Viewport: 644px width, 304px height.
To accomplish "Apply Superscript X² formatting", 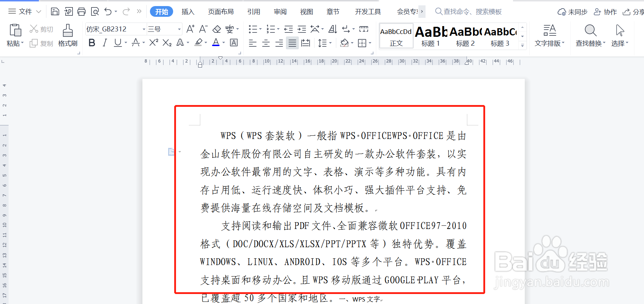I will tap(154, 43).
